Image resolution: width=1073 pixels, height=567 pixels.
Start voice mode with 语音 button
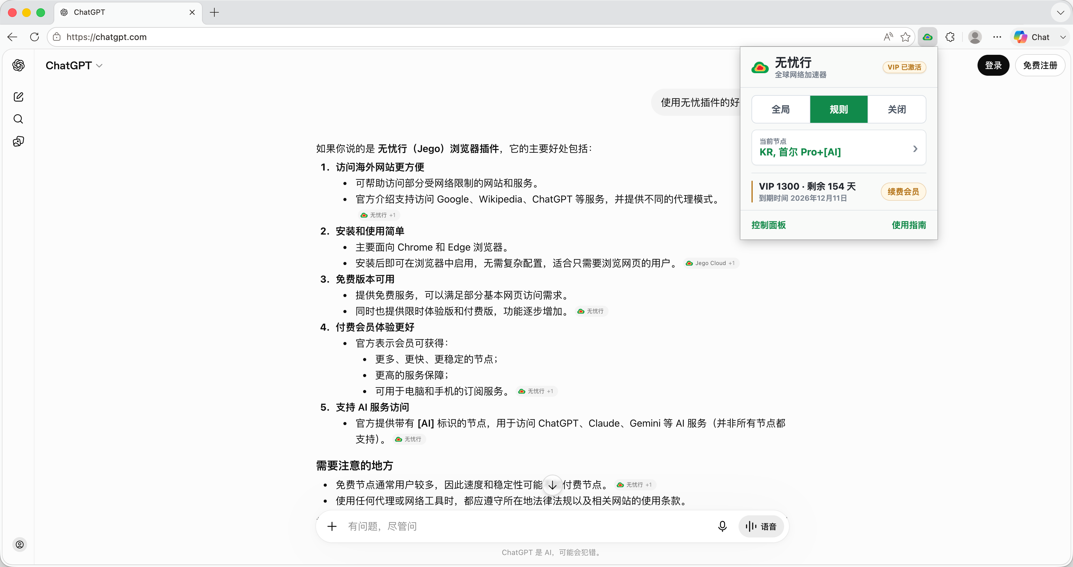point(761,526)
